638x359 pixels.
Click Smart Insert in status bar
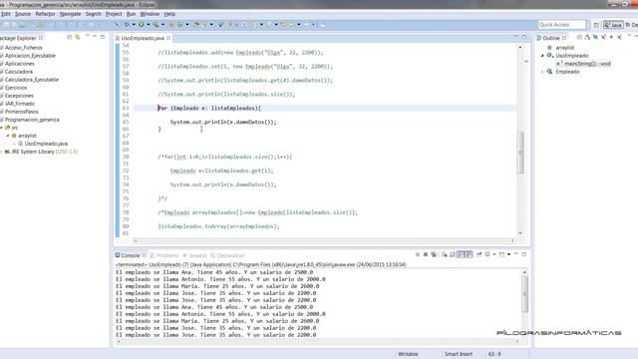point(459,354)
